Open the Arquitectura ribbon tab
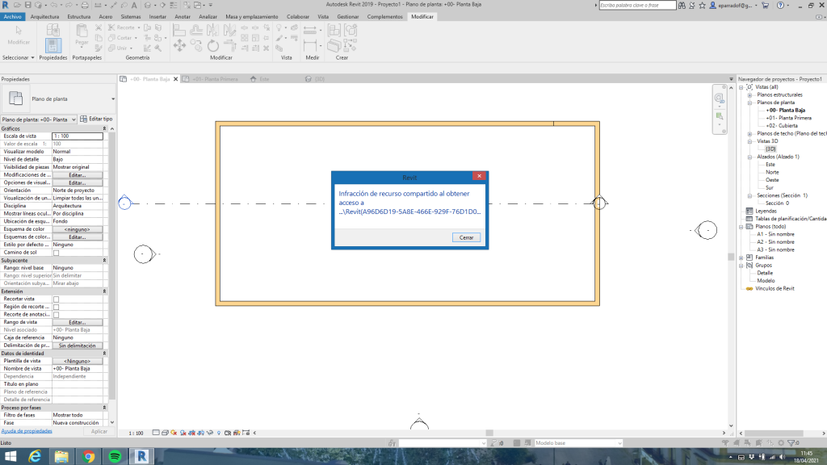The image size is (827, 465). tap(45, 17)
